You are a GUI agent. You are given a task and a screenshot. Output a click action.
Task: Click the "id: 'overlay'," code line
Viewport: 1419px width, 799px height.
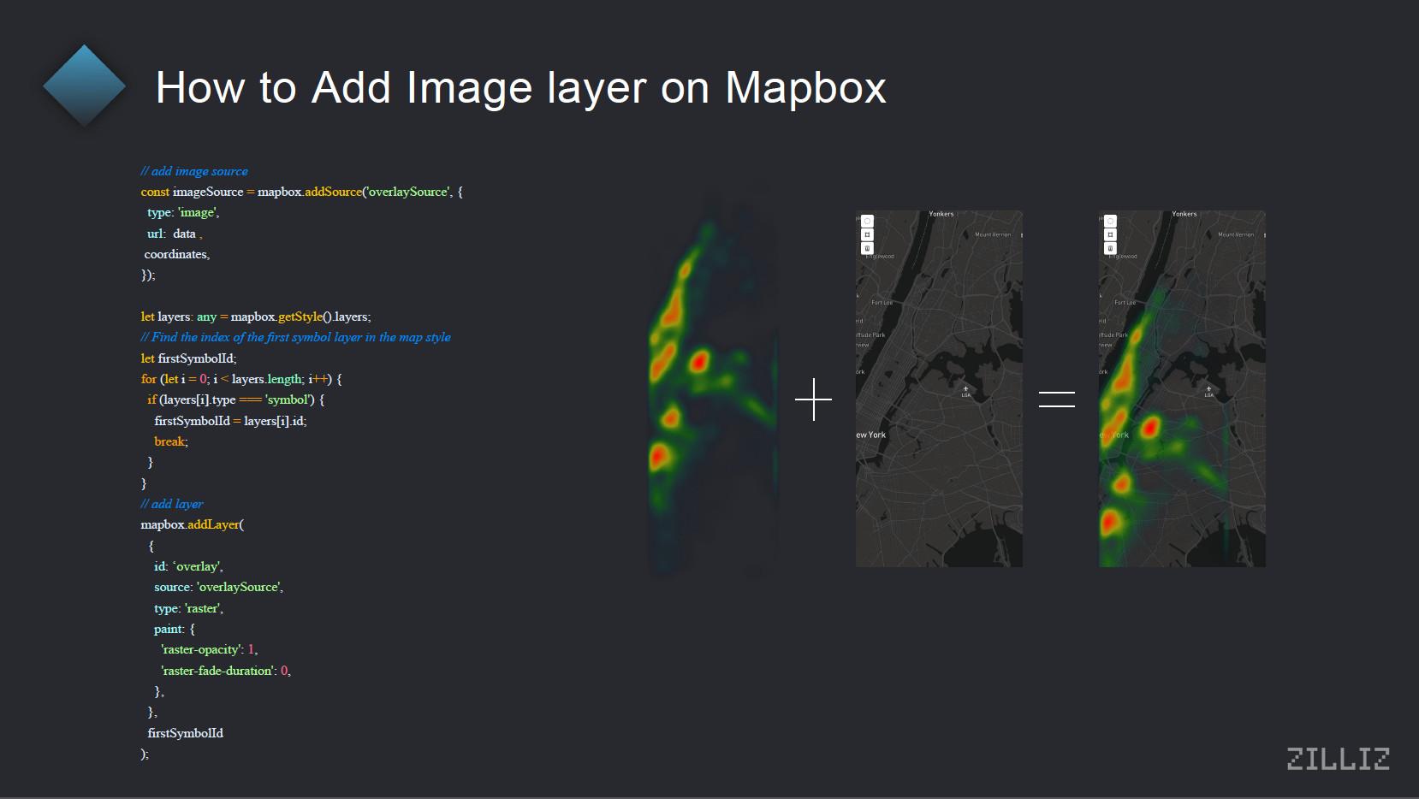(x=188, y=566)
